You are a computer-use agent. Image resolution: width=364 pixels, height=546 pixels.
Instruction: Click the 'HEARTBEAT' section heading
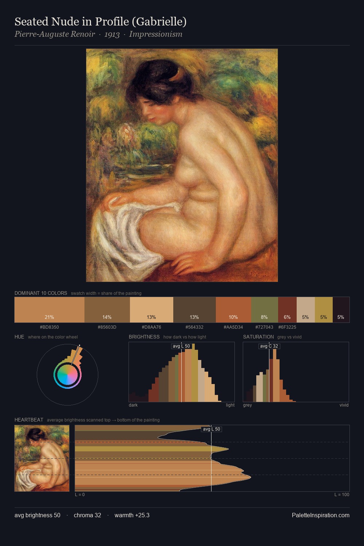click(x=29, y=420)
